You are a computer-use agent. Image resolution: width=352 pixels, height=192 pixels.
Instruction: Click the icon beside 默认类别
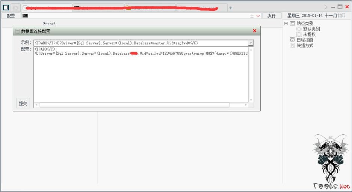(299, 29)
